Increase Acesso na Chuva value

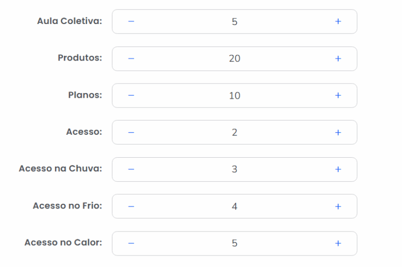[x=338, y=169]
